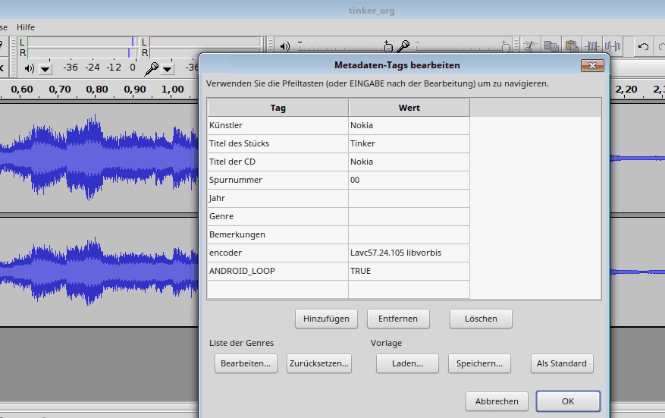Click the 'encoder' tag name cell
Viewport: 665px width, 418px height.
click(278, 253)
